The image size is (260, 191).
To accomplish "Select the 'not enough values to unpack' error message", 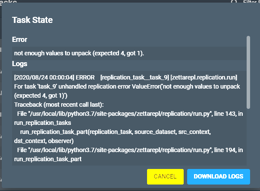I will pyautogui.click(x=79, y=53).
